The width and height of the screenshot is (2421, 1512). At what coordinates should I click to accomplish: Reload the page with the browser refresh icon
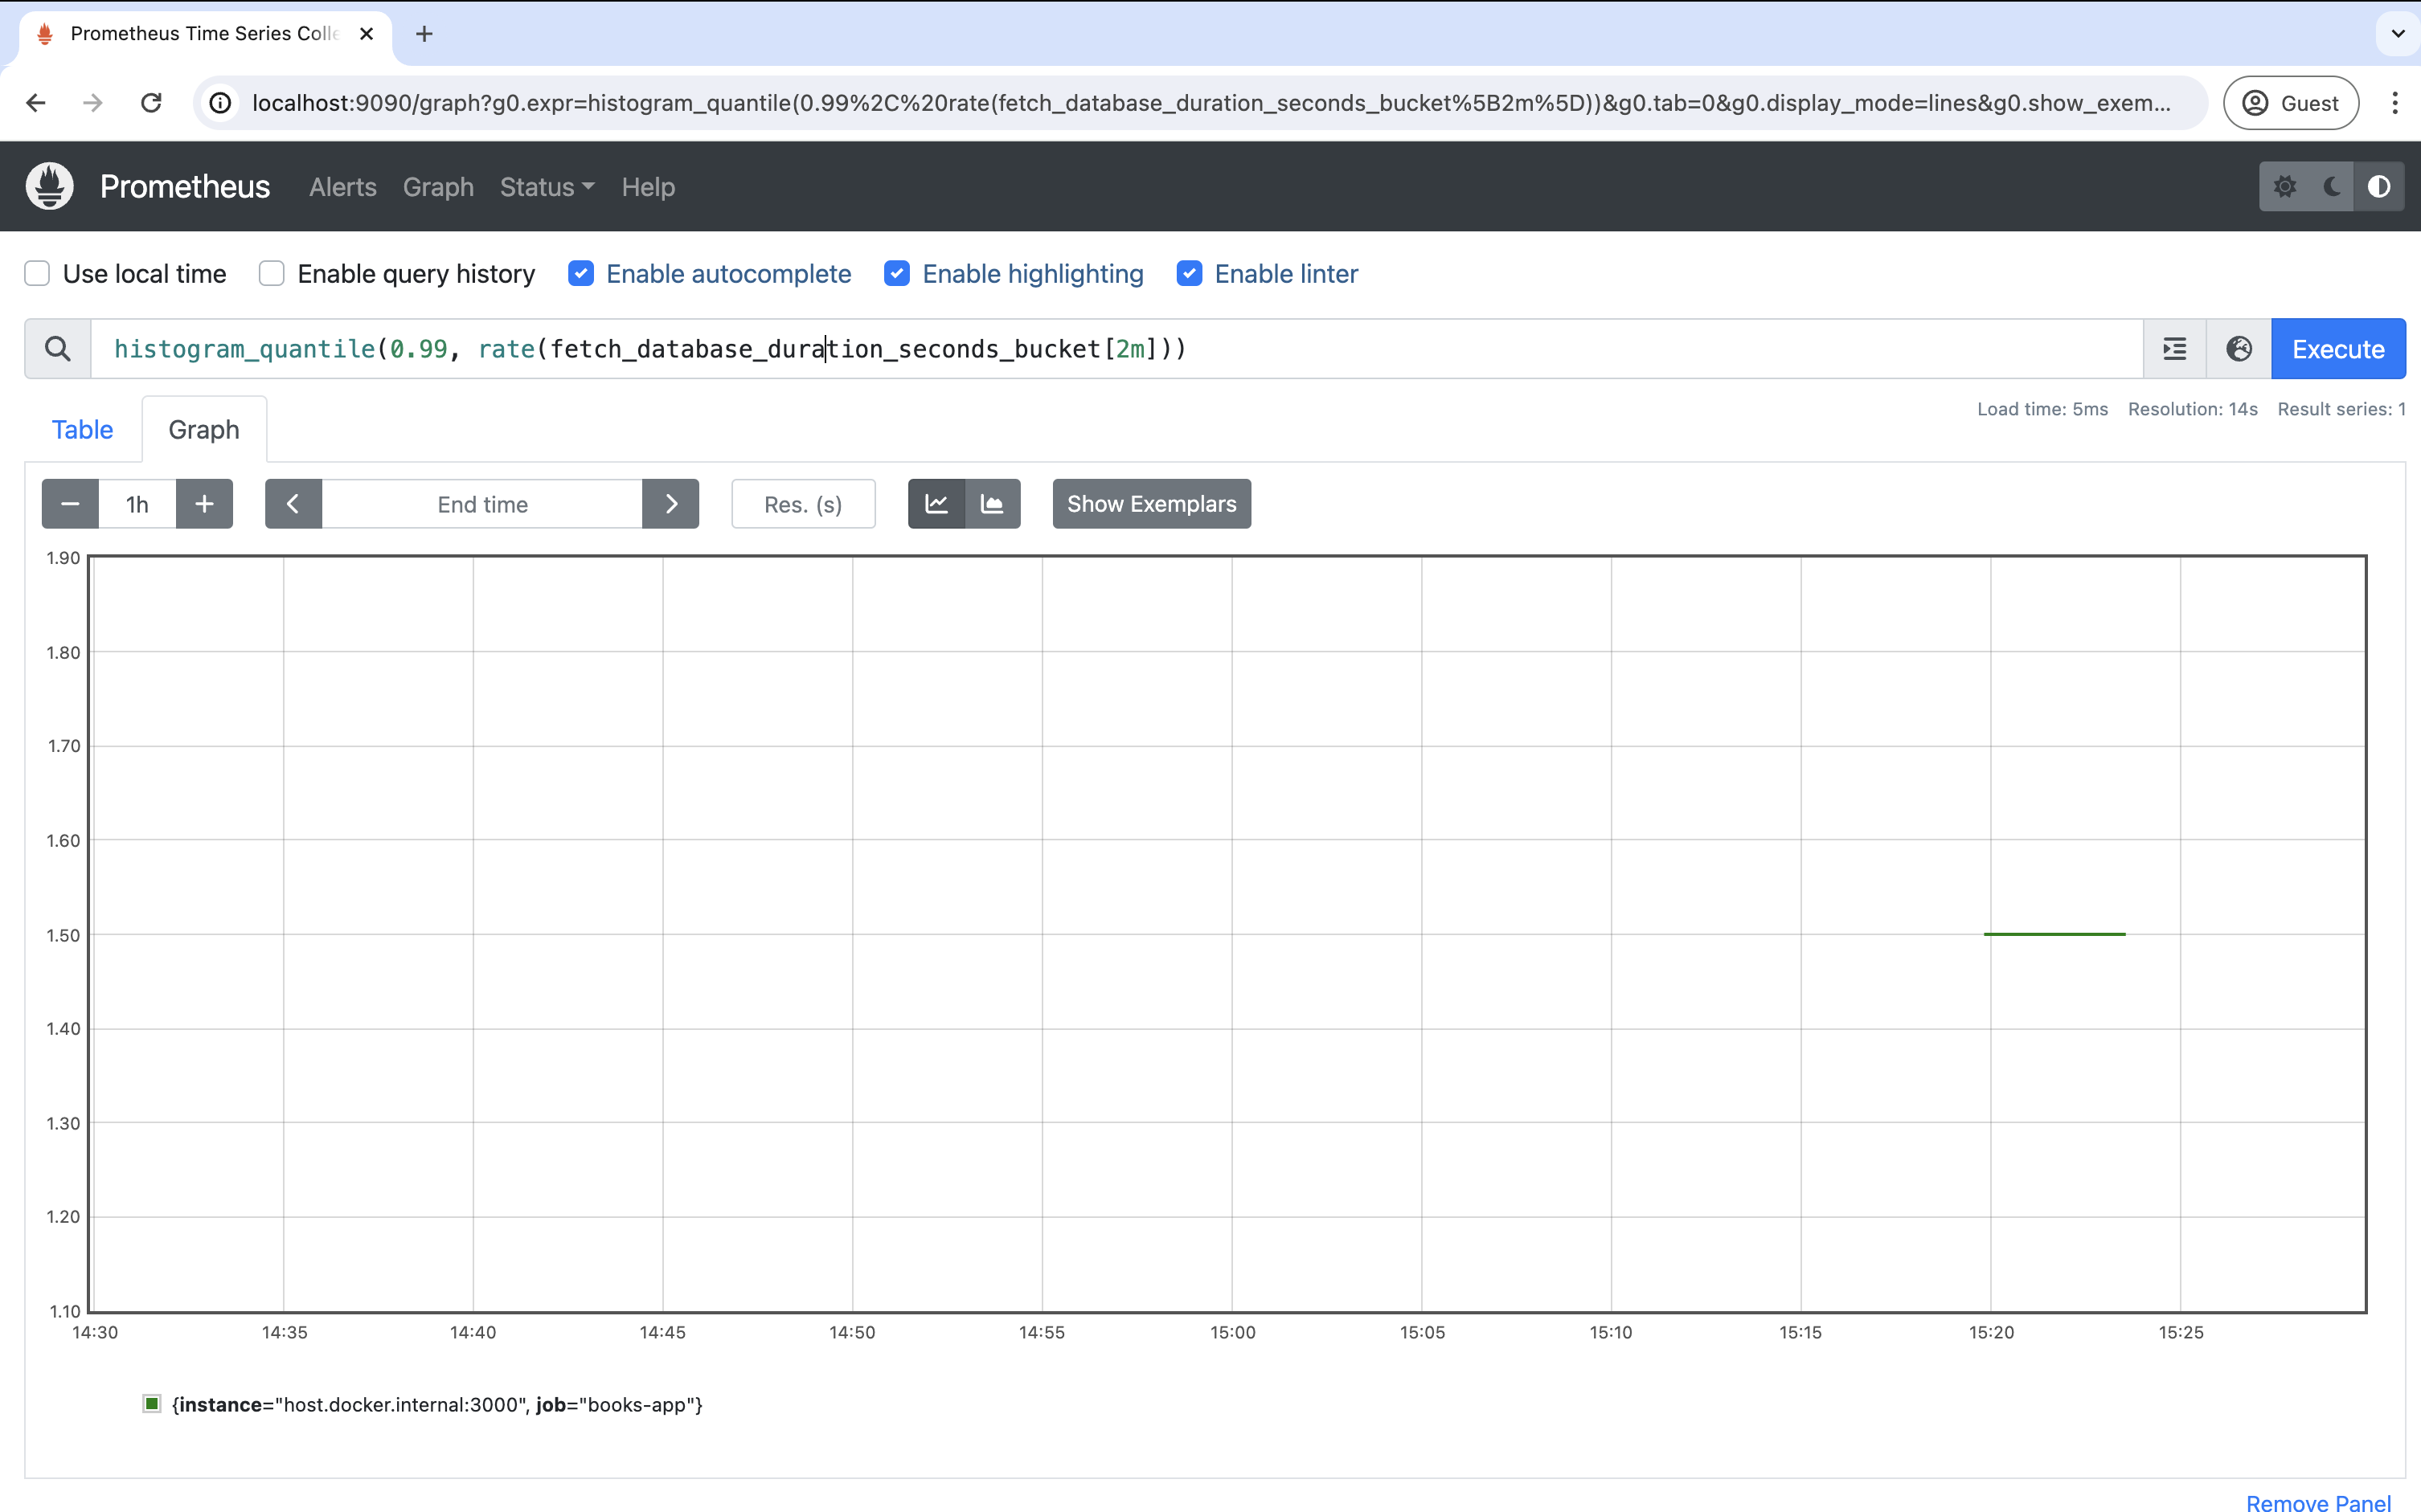tap(151, 103)
